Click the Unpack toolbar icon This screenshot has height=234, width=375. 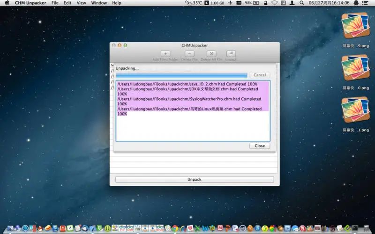(231, 54)
